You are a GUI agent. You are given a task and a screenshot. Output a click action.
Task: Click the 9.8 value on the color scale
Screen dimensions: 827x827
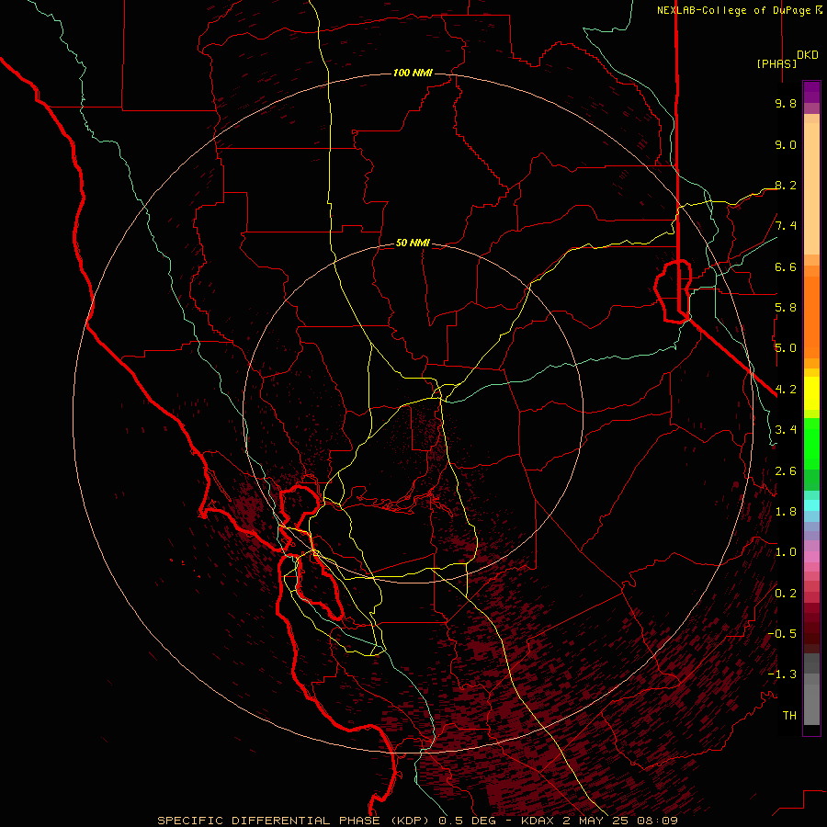coord(786,103)
